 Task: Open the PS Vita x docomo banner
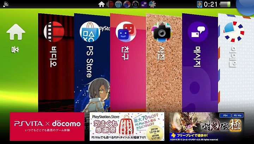coord(47,126)
